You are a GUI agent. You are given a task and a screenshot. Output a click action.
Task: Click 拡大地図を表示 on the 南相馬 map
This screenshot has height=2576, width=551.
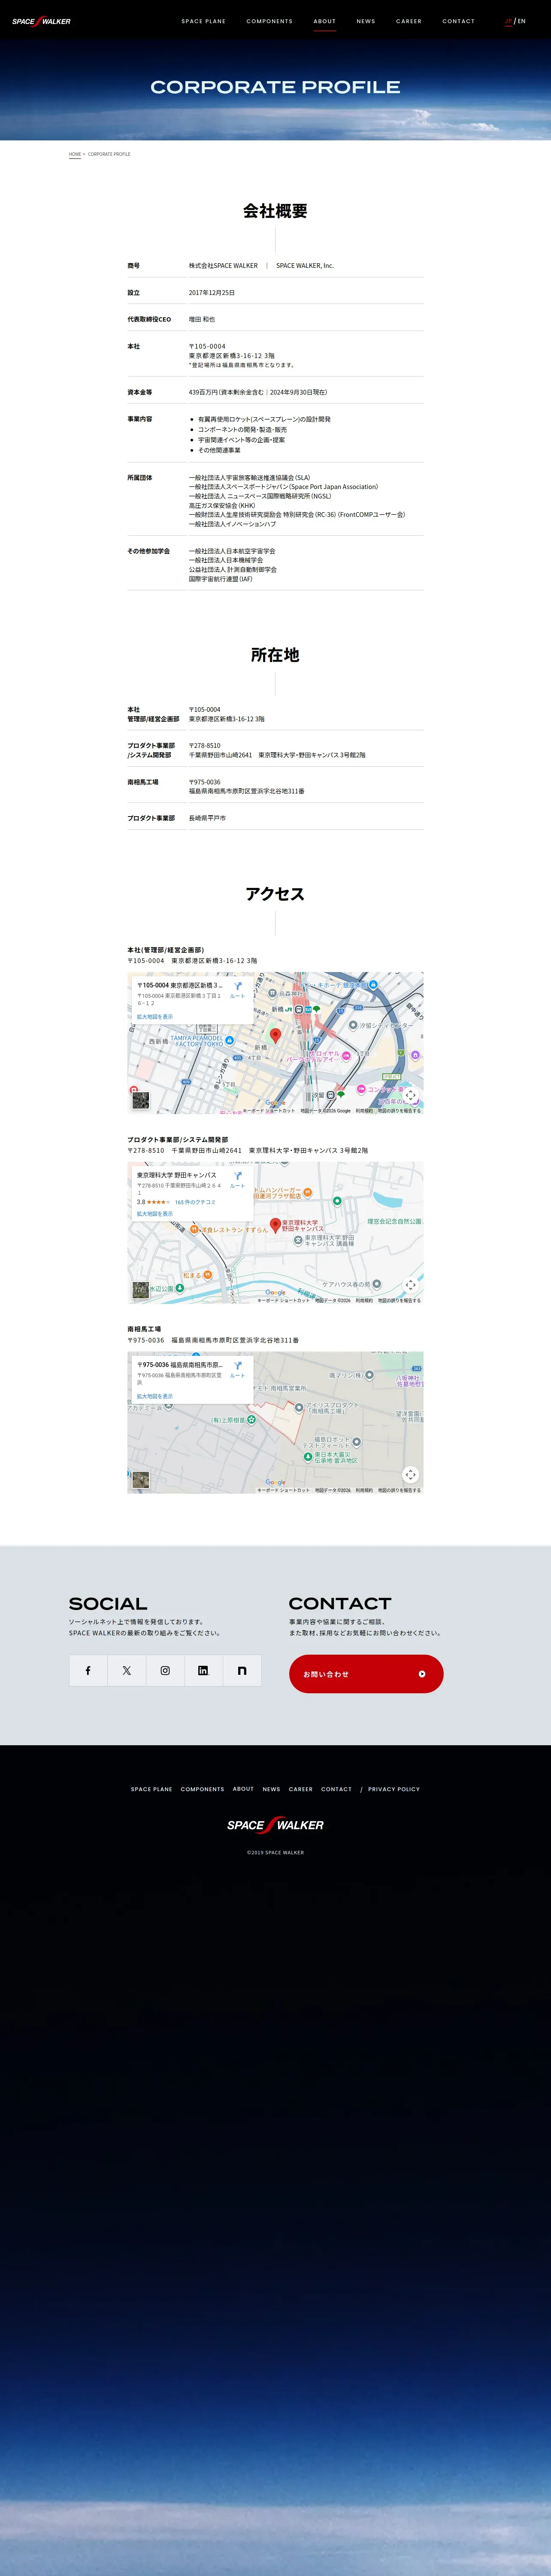[x=155, y=1396]
